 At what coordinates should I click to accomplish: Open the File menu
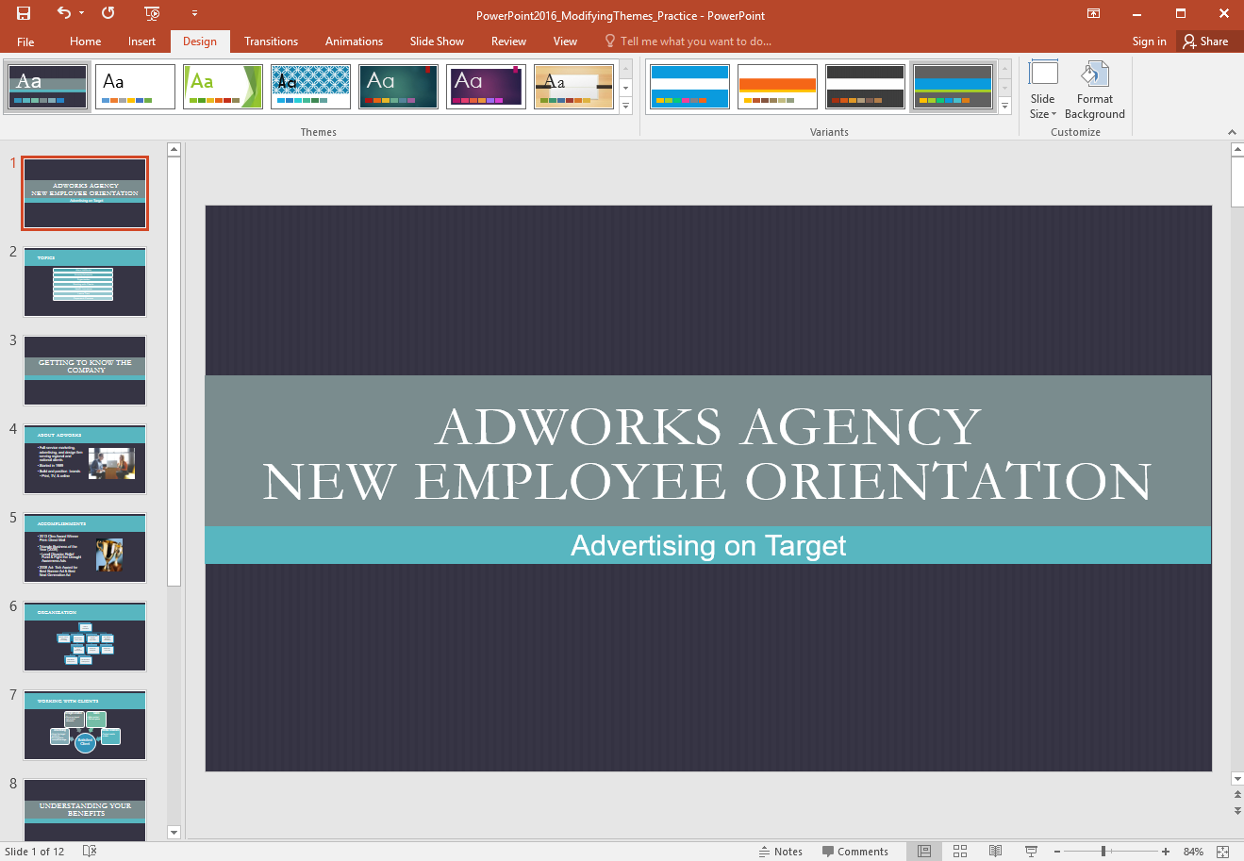[x=25, y=41]
